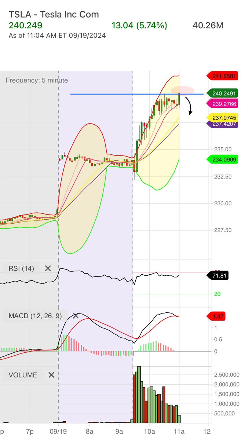Tap the 2,500,000 volume axis label
The width and height of the screenshot is (245, 440).
(x=226, y=375)
